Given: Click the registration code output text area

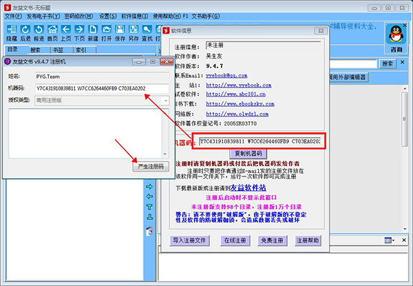Looking at the screenshot, I should (x=85, y=134).
